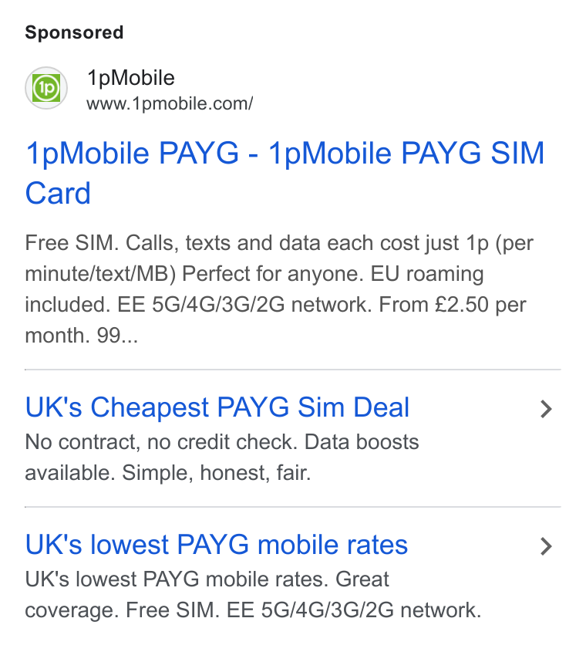Click the green 1pMobile logo icon
Viewport: 586px width, 662px height.
click(x=46, y=88)
